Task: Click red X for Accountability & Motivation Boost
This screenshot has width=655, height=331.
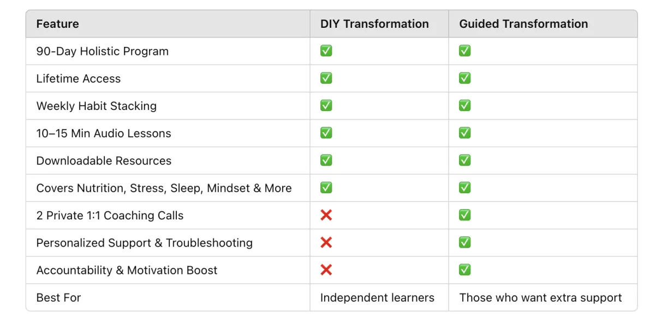Action: tap(326, 269)
